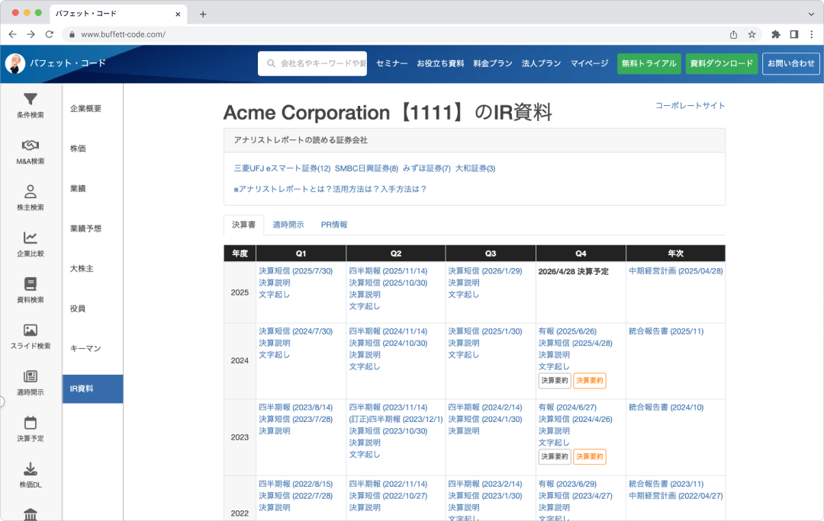Click the 株価DL download icon
This screenshot has width=824, height=521.
point(31,469)
